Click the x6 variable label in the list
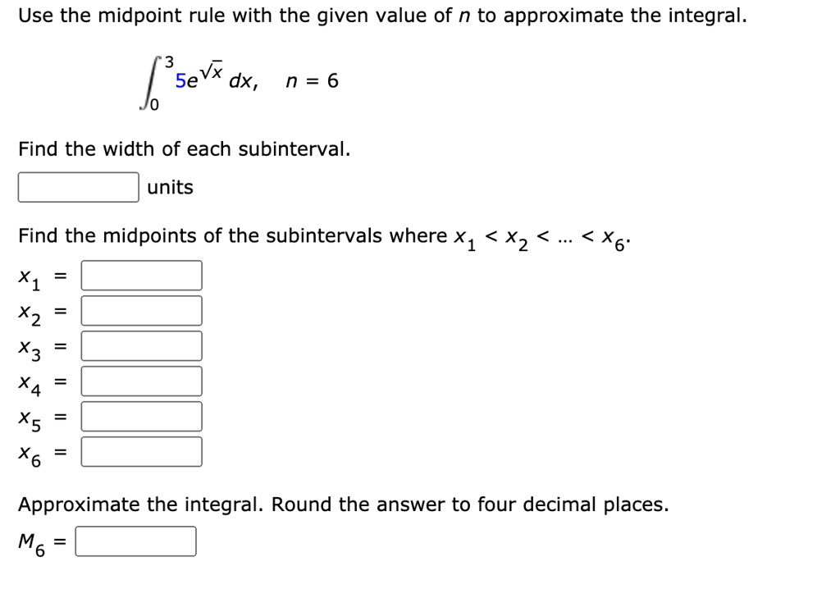Viewport: 840px width, 589px height. pos(30,455)
